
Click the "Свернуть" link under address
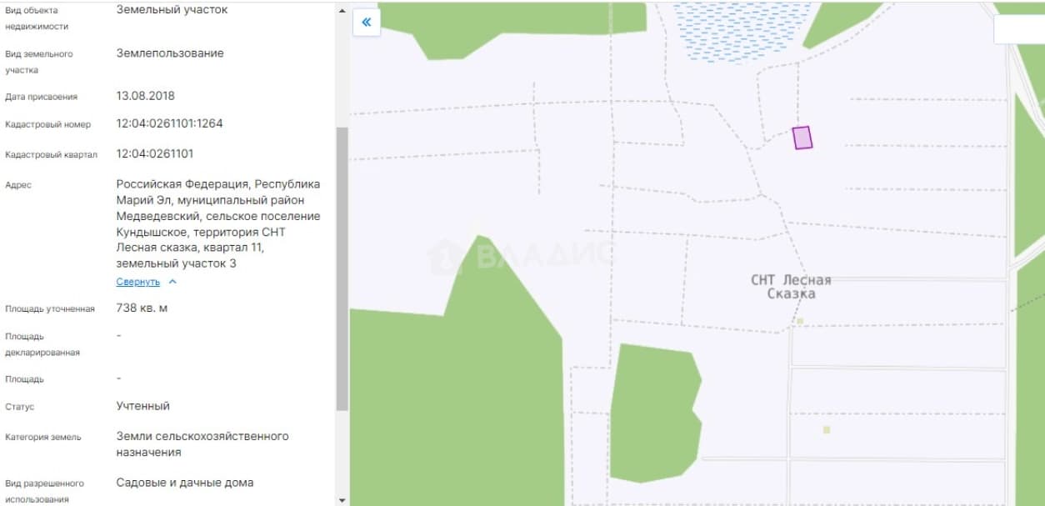tap(137, 282)
